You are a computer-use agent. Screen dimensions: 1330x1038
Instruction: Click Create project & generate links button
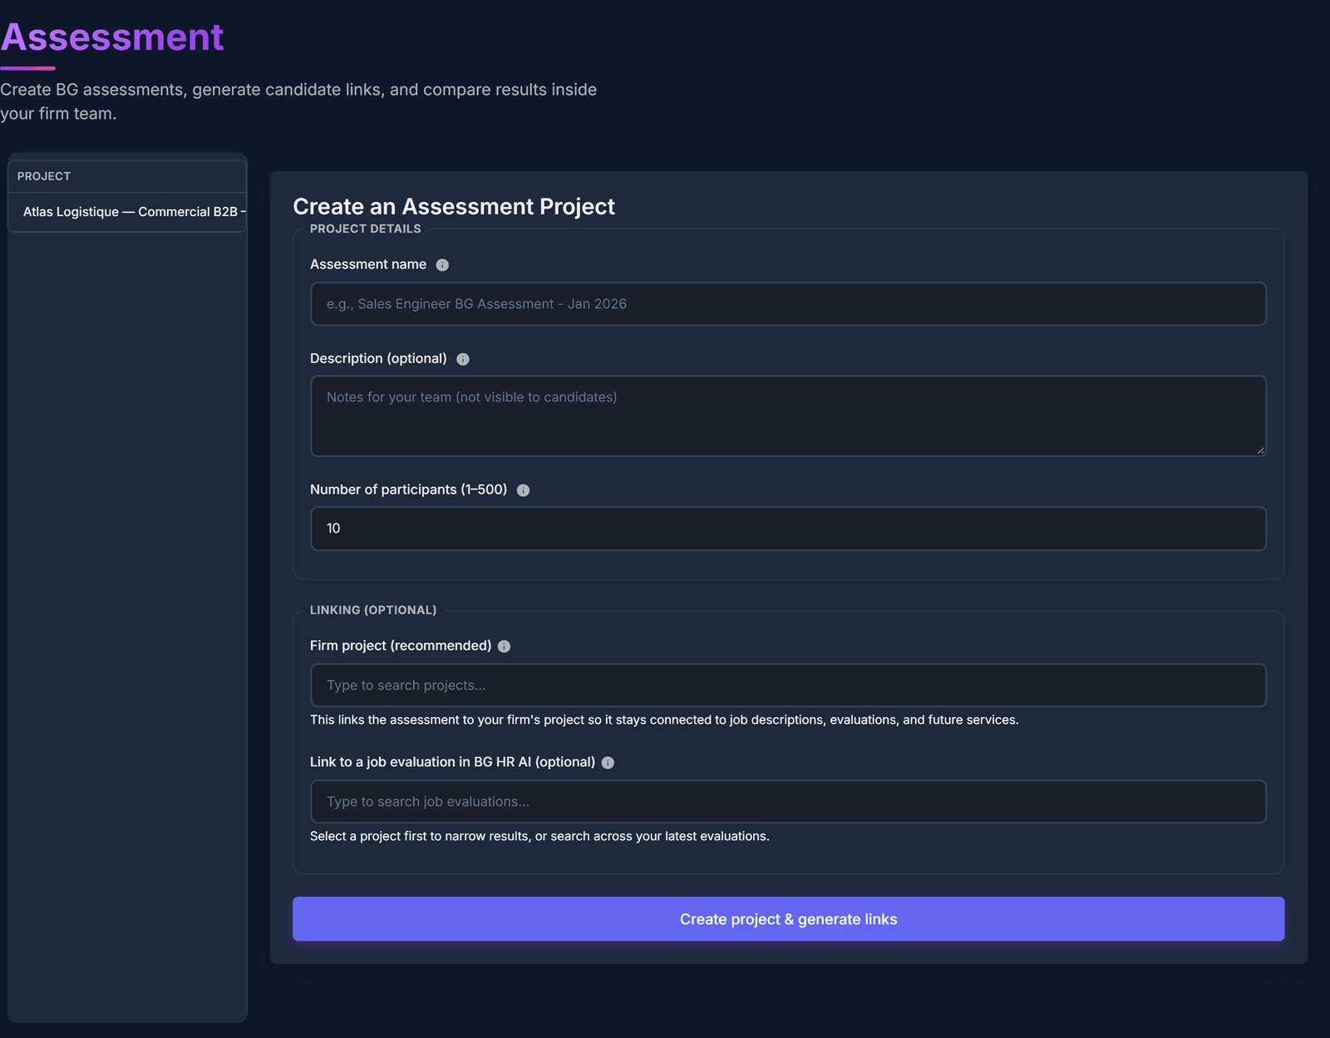[788, 919]
